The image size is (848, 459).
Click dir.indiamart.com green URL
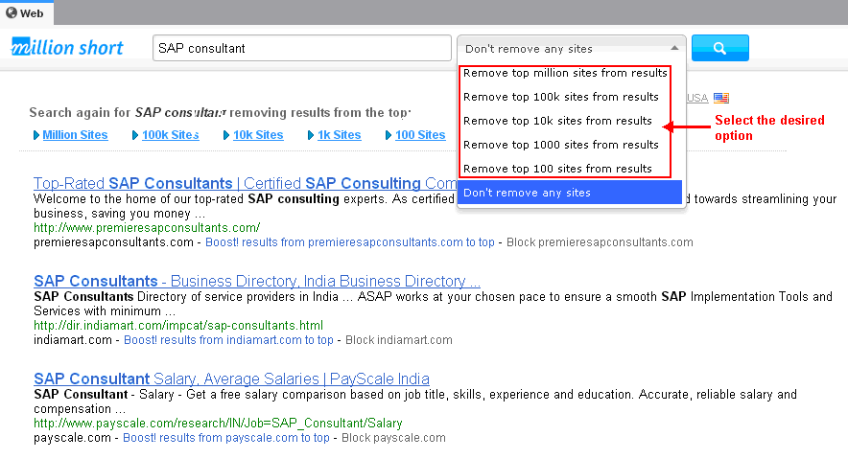click(178, 326)
